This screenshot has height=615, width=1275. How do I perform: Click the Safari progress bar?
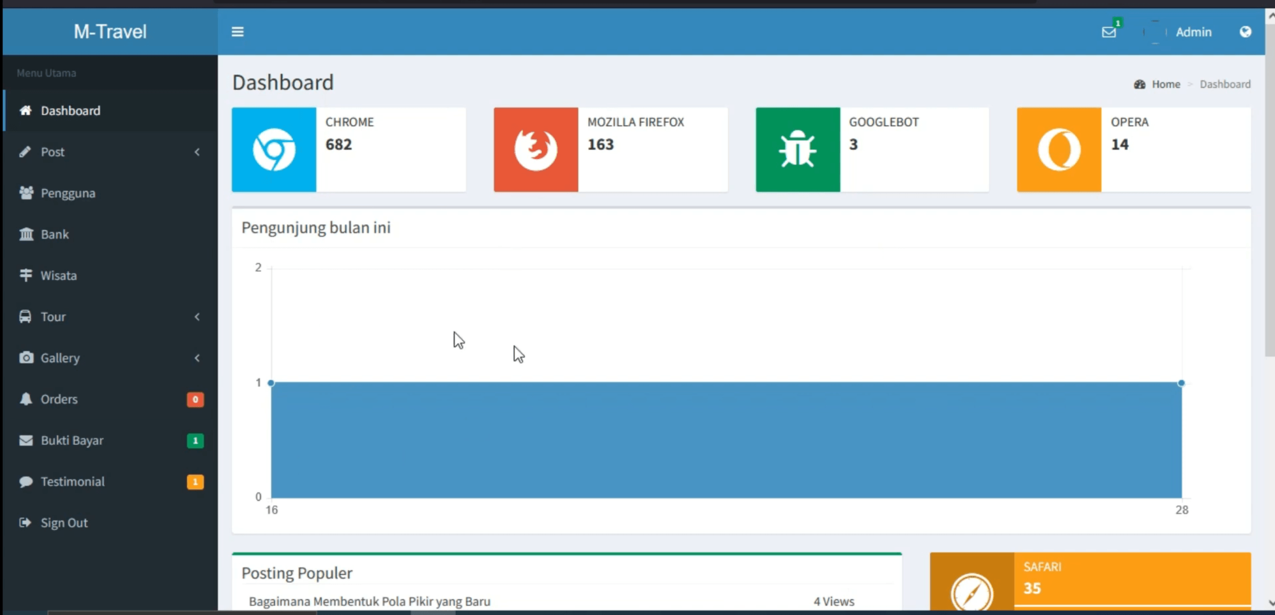pyautogui.click(x=1132, y=606)
